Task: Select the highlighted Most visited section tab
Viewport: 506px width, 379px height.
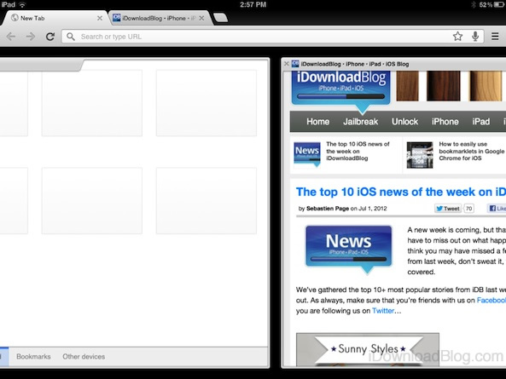Action: tap(4, 357)
